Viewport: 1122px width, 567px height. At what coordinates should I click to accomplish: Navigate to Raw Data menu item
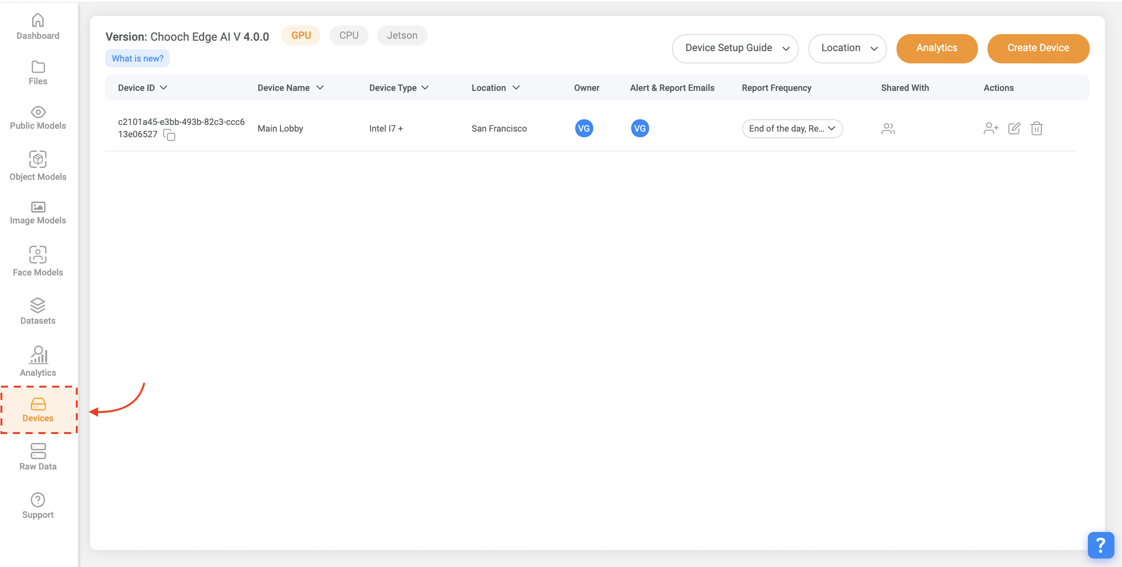[x=38, y=457]
